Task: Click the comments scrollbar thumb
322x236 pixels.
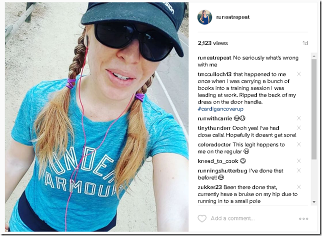Action: pyautogui.click(x=314, y=109)
